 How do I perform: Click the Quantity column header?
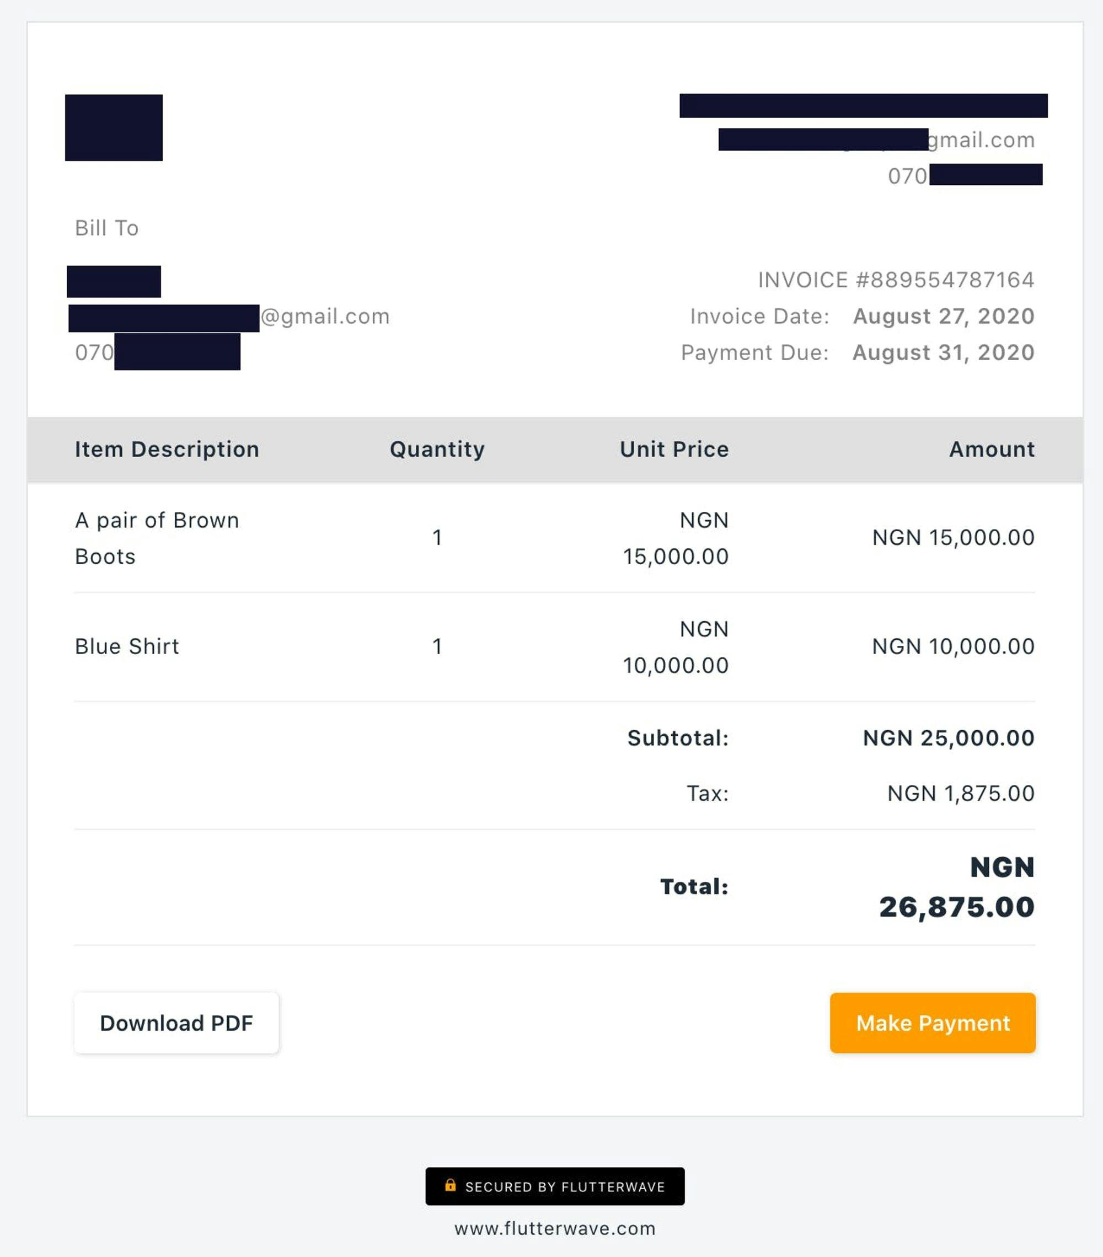coord(437,449)
